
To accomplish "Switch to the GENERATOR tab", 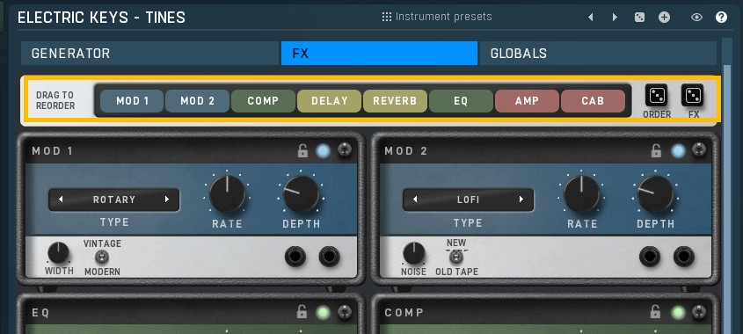I will tap(149, 53).
